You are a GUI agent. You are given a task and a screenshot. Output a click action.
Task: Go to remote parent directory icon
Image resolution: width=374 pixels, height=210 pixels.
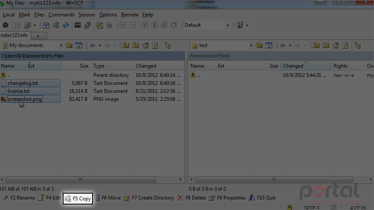[x=316, y=45]
